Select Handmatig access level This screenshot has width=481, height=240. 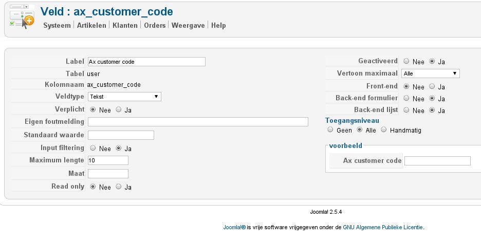click(384, 130)
